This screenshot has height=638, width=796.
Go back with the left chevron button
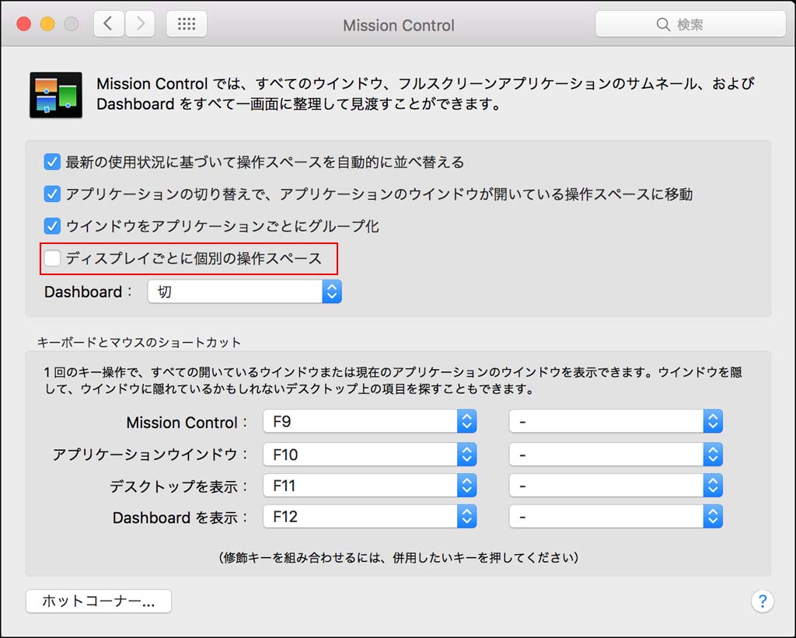109,24
